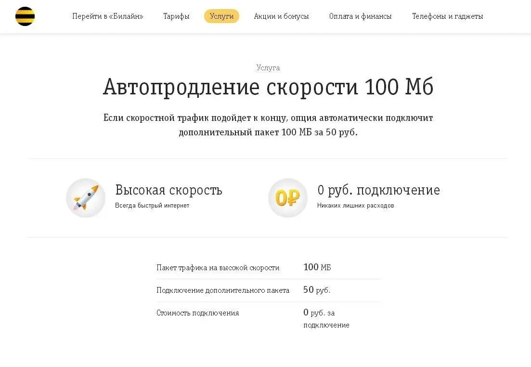Click the row label Стоимость подключения
531x367 pixels.
tap(198, 313)
